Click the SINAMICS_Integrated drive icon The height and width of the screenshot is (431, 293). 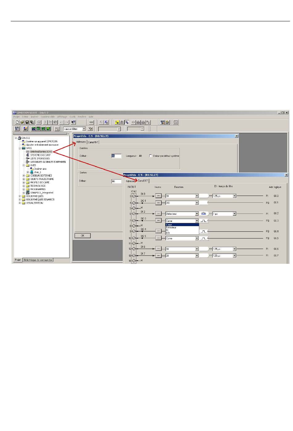pos(28,193)
